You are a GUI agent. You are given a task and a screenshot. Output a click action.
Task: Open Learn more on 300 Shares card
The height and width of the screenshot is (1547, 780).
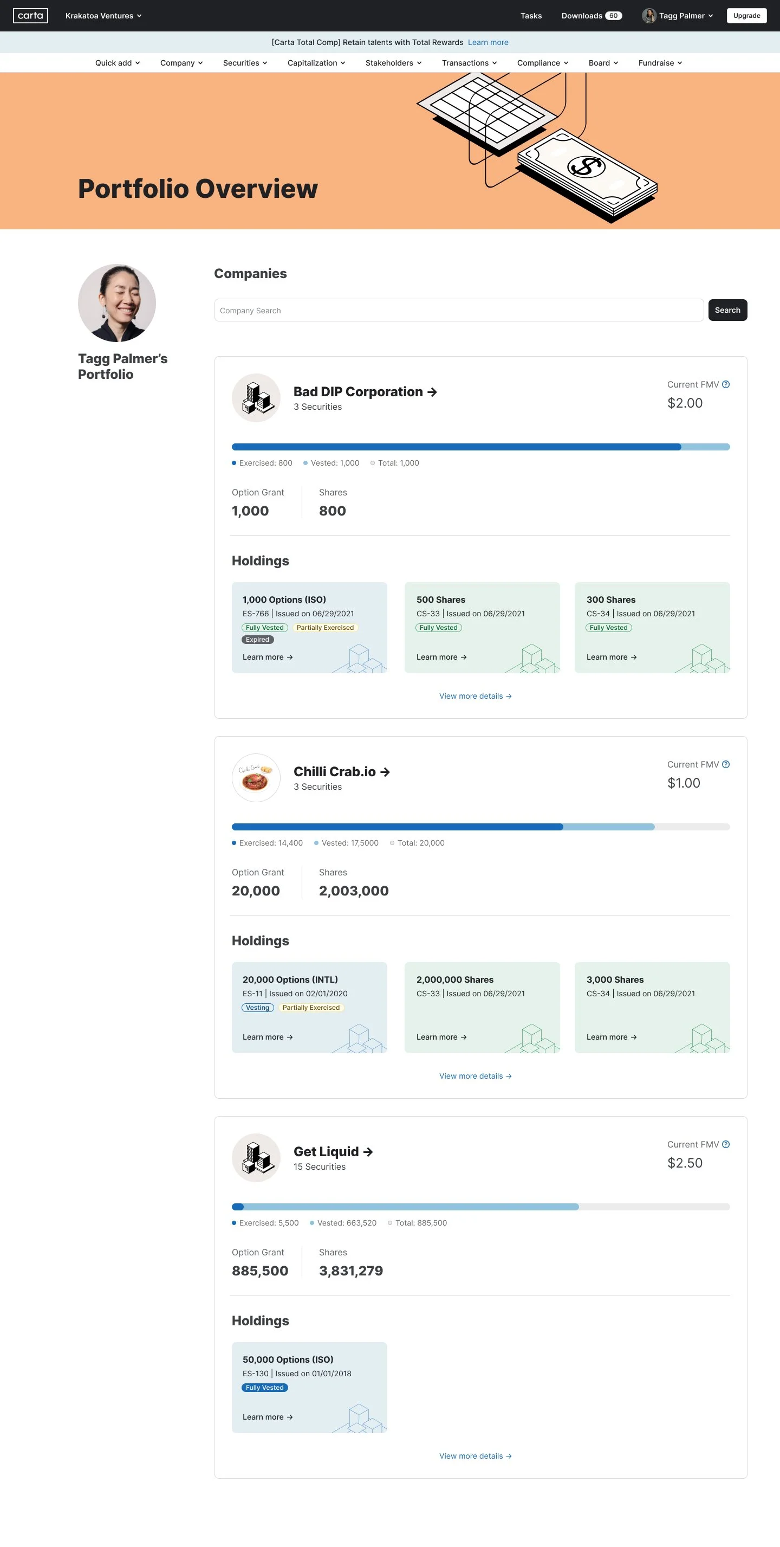point(612,657)
